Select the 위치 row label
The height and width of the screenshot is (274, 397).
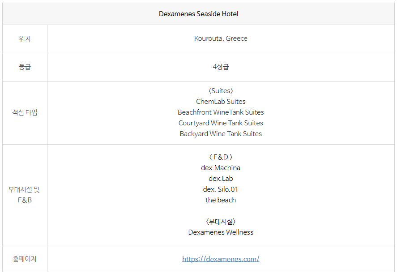coord(25,39)
